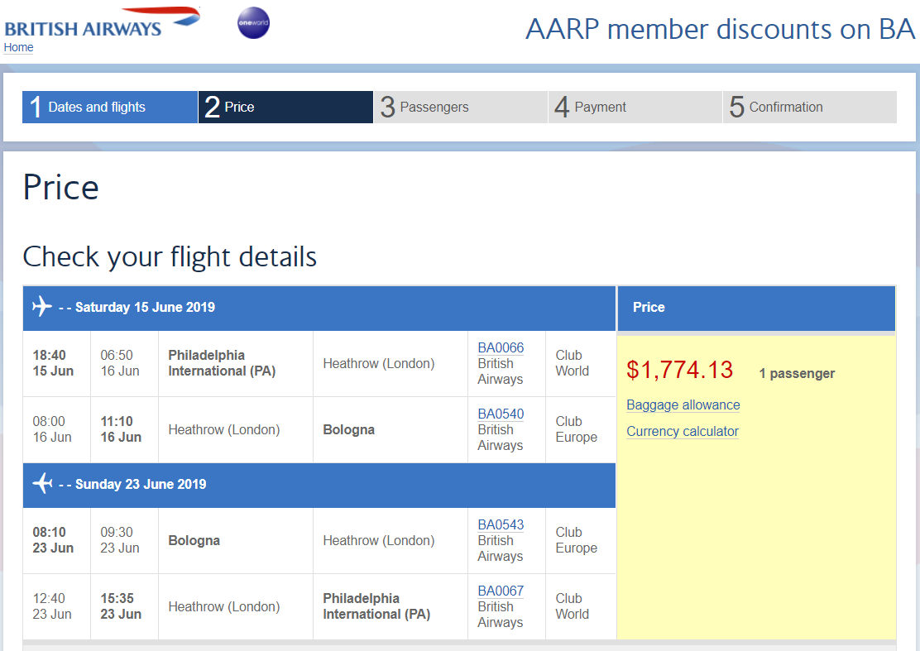
Task: Select the step 4 Payment tab
Action: click(x=635, y=108)
